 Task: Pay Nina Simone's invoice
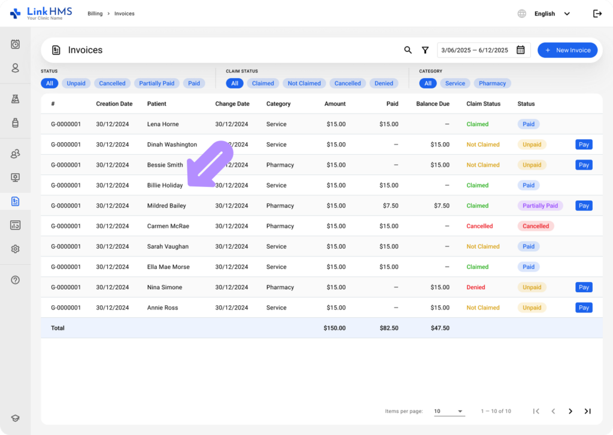(x=584, y=287)
